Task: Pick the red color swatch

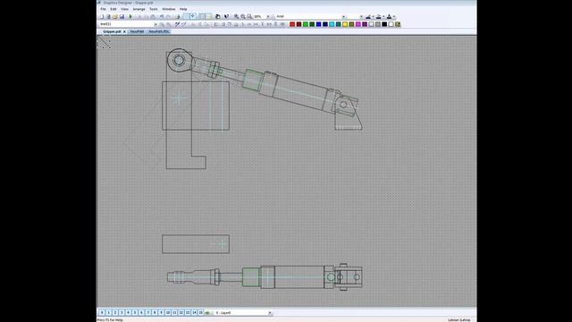Action: 292,24
